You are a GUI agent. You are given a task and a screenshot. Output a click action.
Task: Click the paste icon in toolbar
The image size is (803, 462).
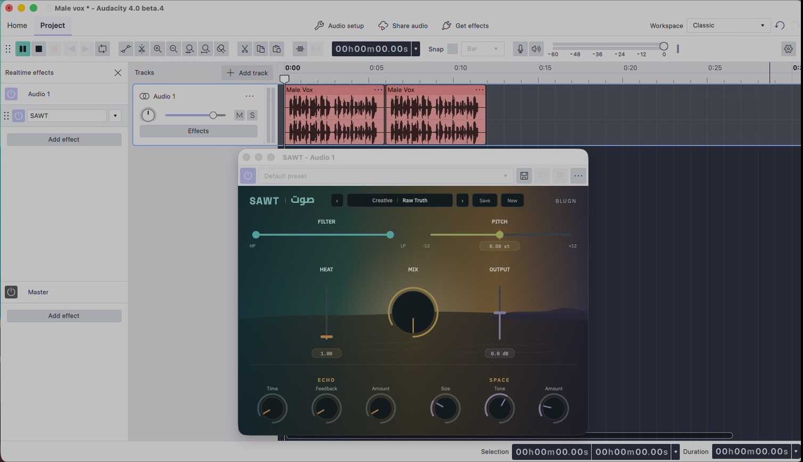coord(277,49)
